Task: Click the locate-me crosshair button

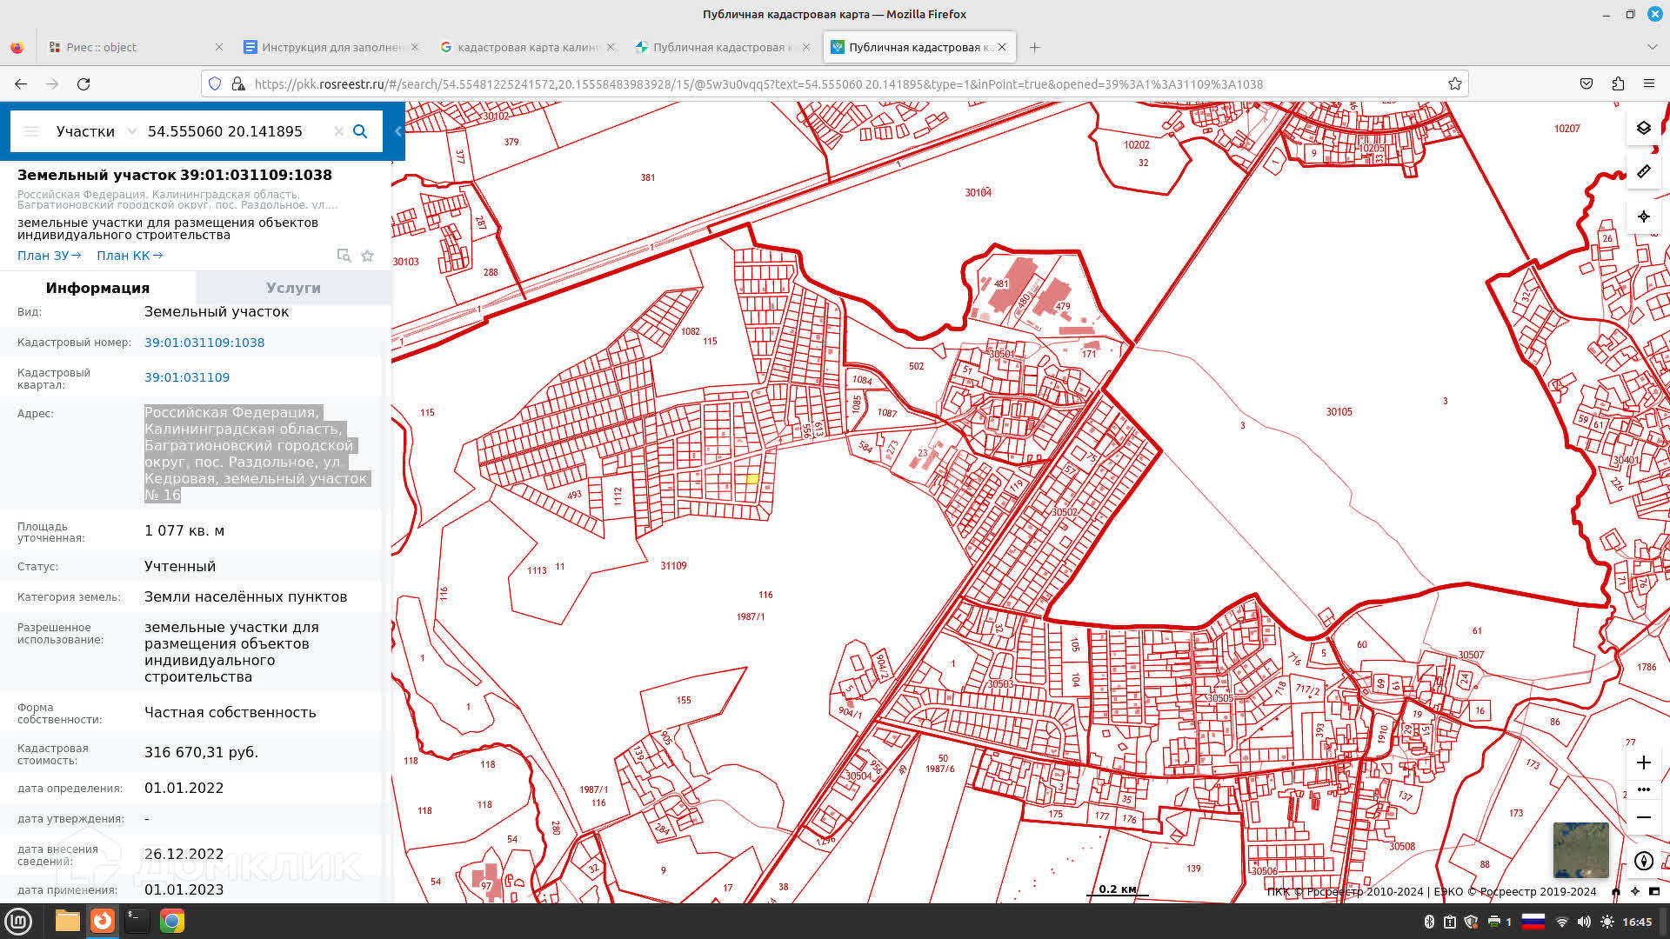Action: click(x=1643, y=216)
